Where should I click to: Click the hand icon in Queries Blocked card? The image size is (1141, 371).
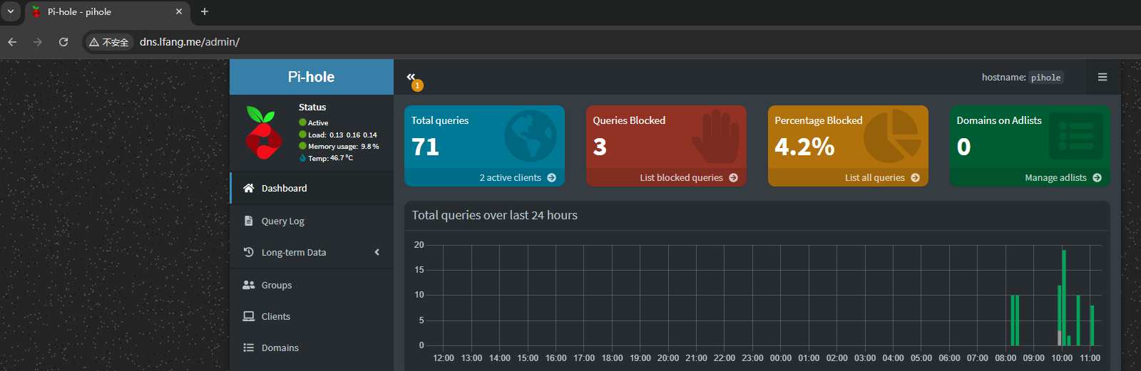pos(716,135)
